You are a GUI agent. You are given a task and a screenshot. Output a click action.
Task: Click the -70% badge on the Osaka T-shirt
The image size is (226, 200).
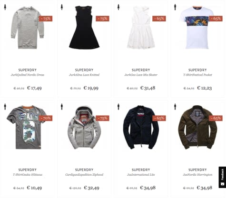tap(46, 118)
